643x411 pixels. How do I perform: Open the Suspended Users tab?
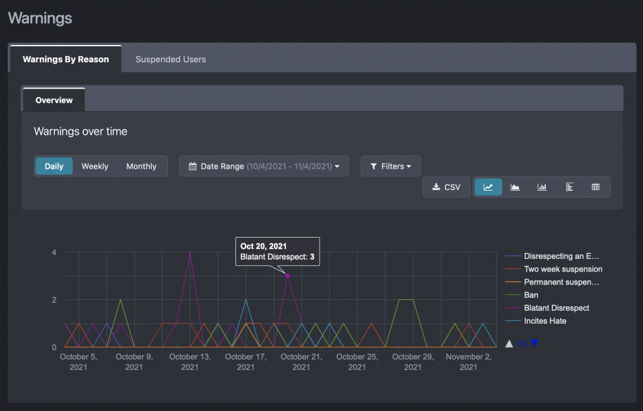coord(170,59)
